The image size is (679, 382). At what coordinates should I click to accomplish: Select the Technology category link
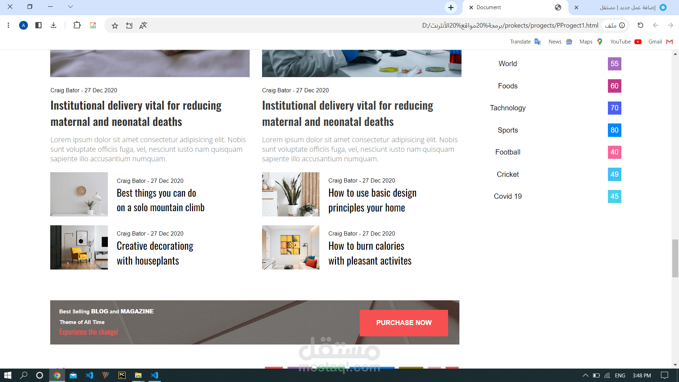tap(507, 108)
